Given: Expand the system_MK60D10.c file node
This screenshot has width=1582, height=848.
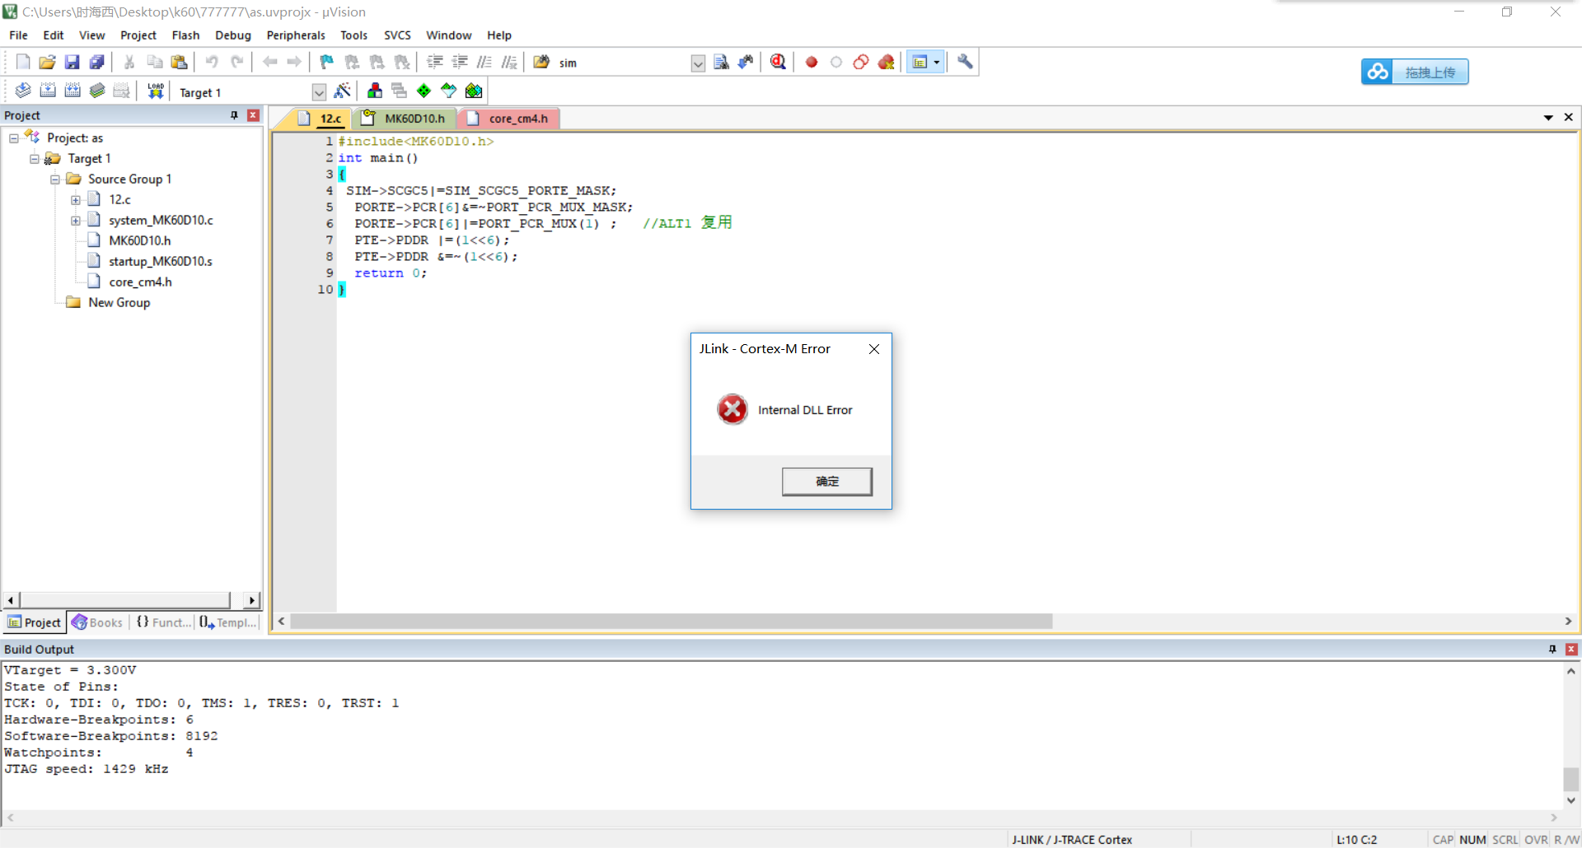Looking at the screenshot, I should tap(76, 221).
